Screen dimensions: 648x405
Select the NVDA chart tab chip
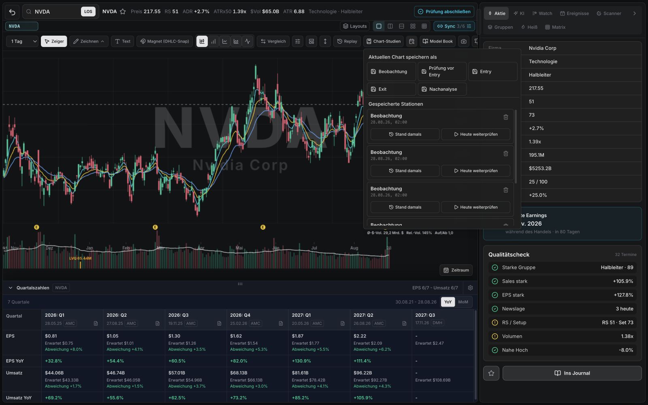(x=22, y=26)
